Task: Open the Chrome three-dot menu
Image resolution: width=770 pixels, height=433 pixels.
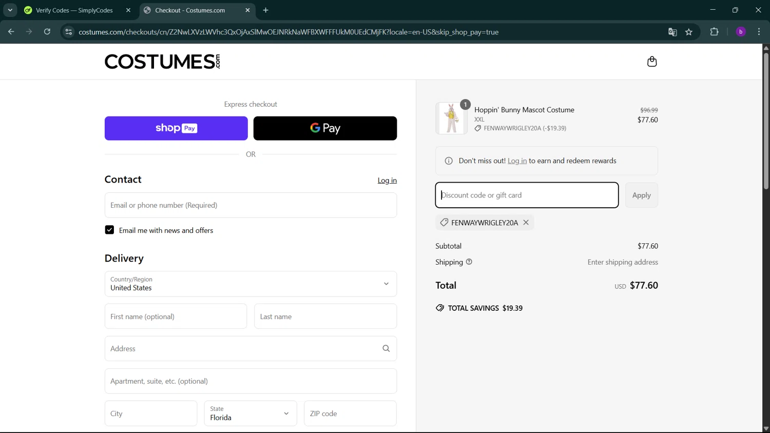Action: 759,32
